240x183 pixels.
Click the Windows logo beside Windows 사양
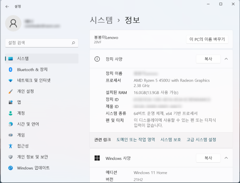(x=97, y=158)
